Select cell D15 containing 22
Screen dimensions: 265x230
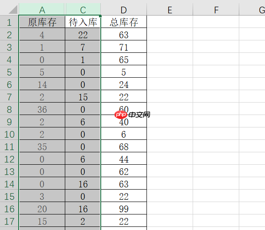pos(124,195)
